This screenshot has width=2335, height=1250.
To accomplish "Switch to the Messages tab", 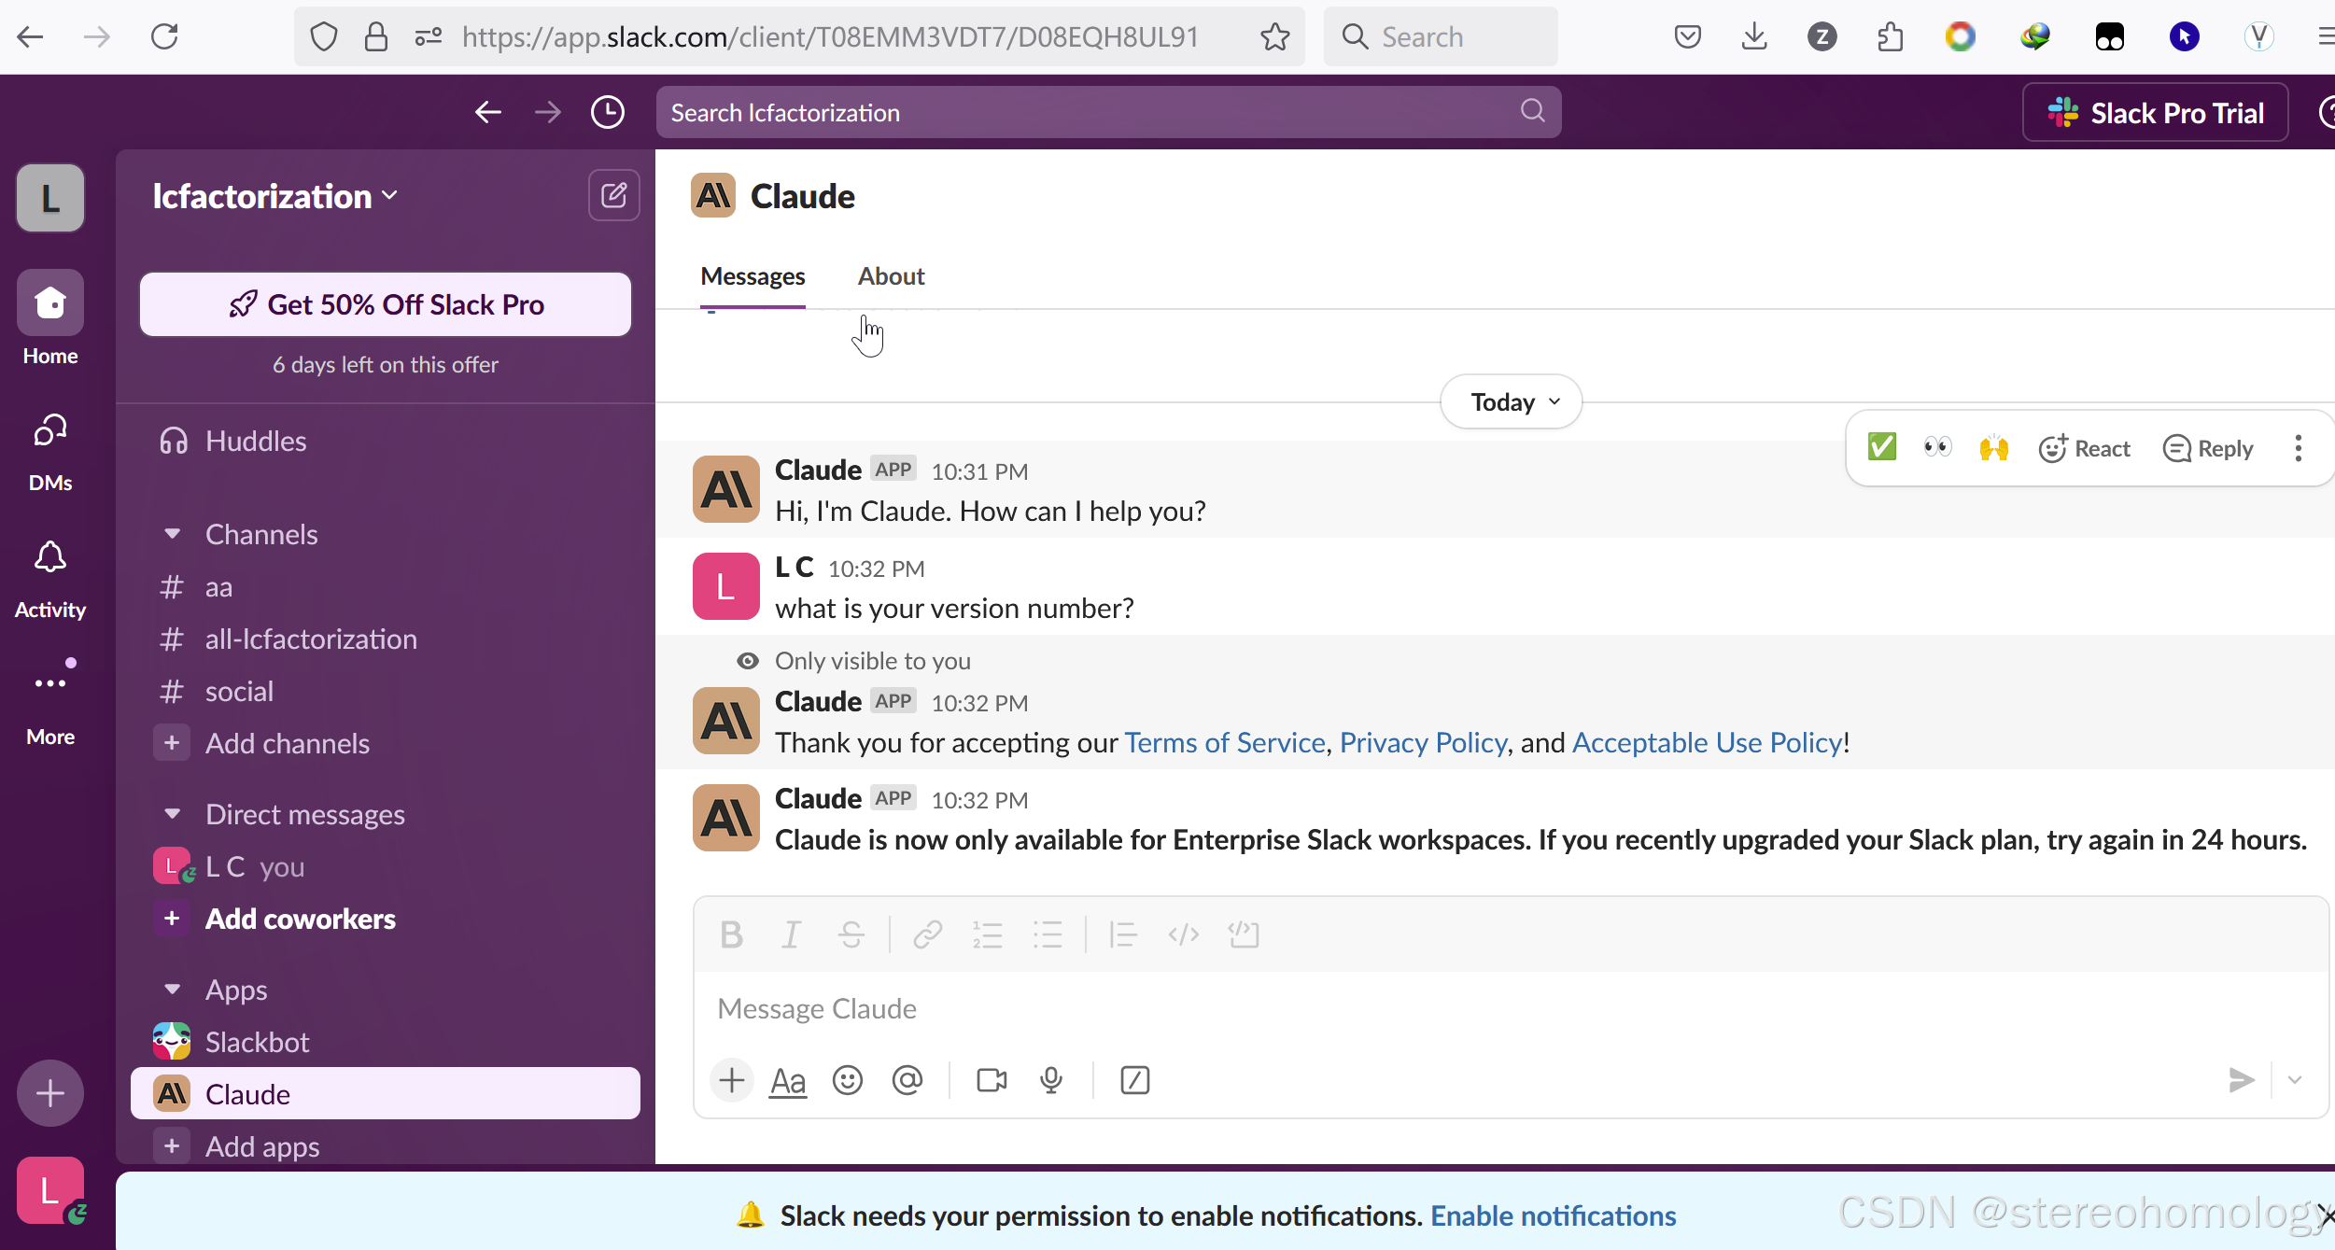I will tap(753, 276).
